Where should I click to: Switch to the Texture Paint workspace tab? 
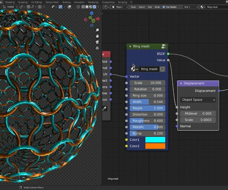pos(52,2)
